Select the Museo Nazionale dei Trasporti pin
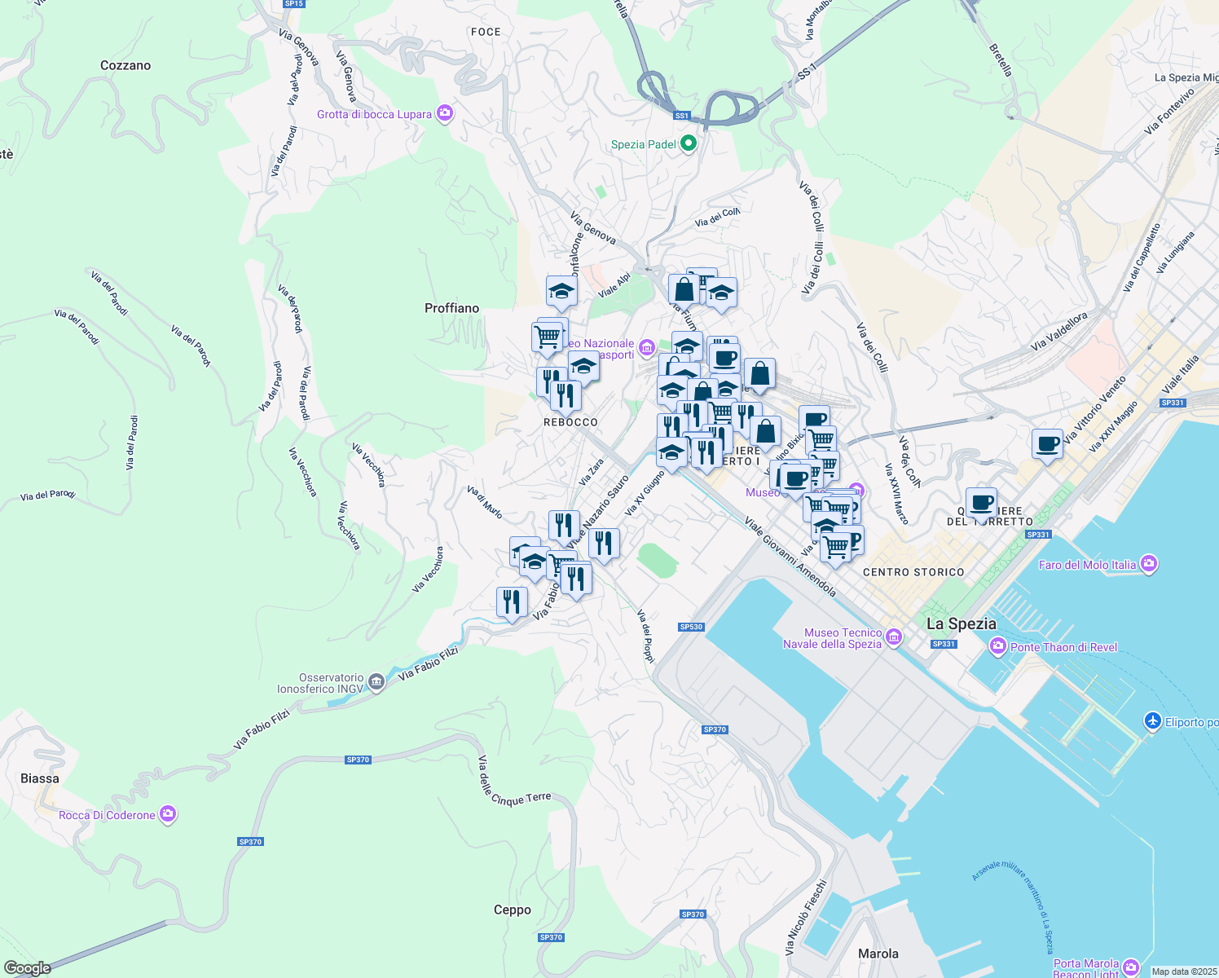 click(x=646, y=347)
